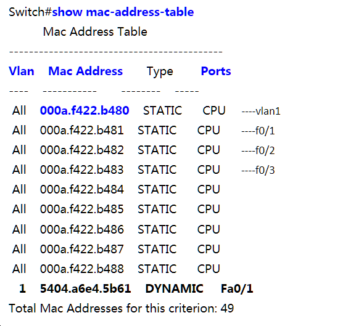Click the vlan1 annotation
This screenshot has height=326, width=356.
[261, 112]
